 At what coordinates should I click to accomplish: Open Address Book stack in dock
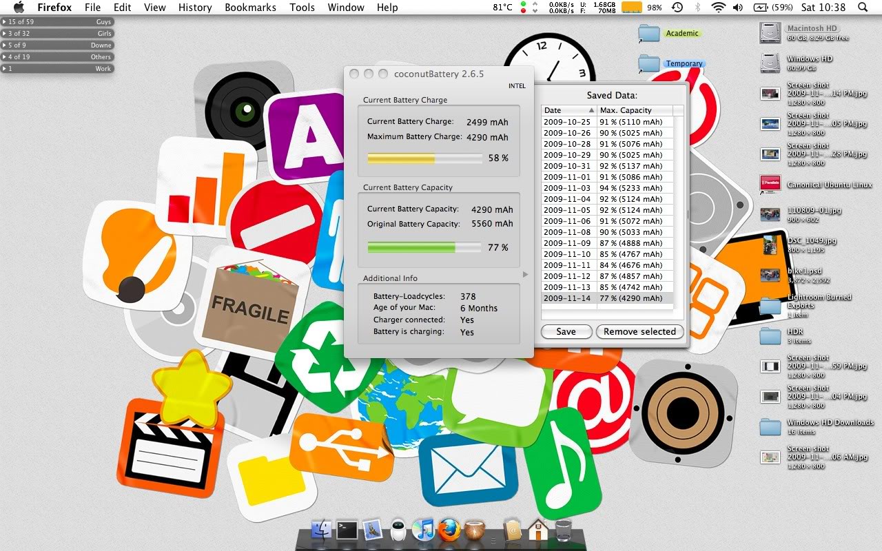pyautogui.click(x=511, y=530)
